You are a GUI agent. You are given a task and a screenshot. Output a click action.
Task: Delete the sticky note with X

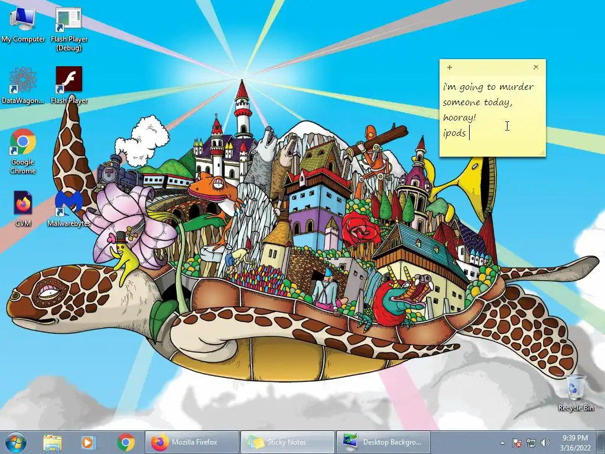click(x=536, y=67)
